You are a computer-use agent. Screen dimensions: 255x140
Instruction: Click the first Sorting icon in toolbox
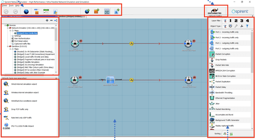click(225, 134)
